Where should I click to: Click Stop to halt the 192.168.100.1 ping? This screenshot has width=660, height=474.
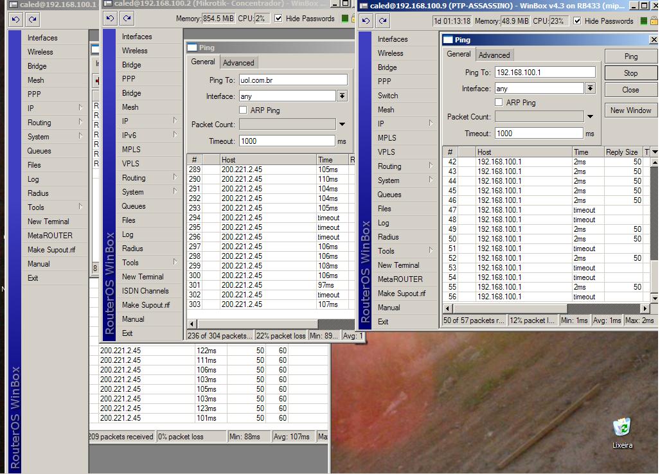coord(630,73)
